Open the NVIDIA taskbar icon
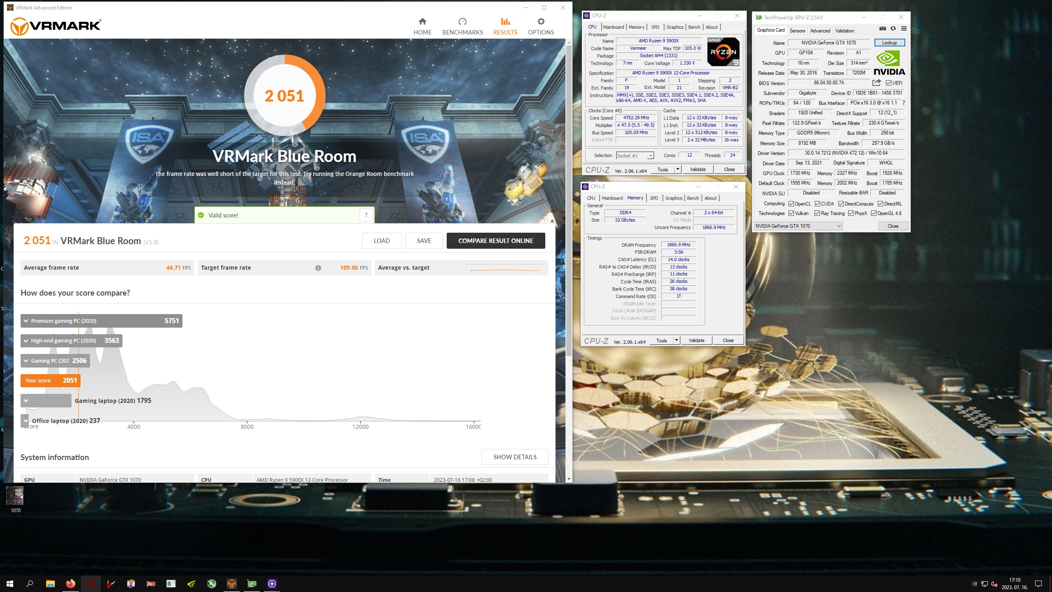Screen dimensions: 1052x592 click(x=191, y=583)
